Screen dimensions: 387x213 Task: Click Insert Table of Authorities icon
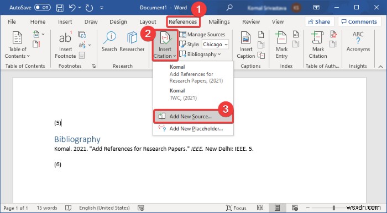click(333, 34)
